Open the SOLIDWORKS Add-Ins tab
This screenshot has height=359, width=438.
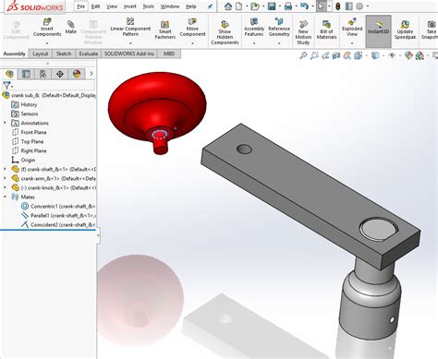point(129,54)
